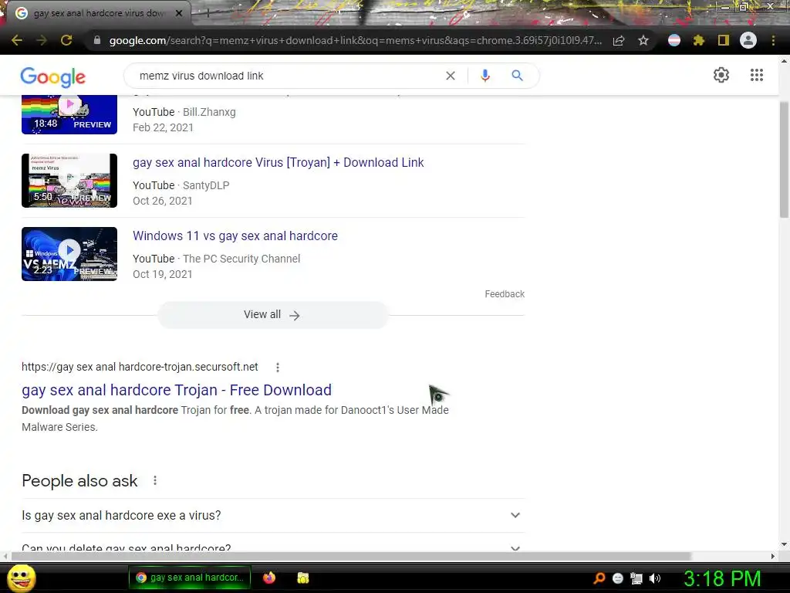The height and width of the screenshot is (593, 790).
Task: Go to Google home via the logo
Action: pos(53,76)
